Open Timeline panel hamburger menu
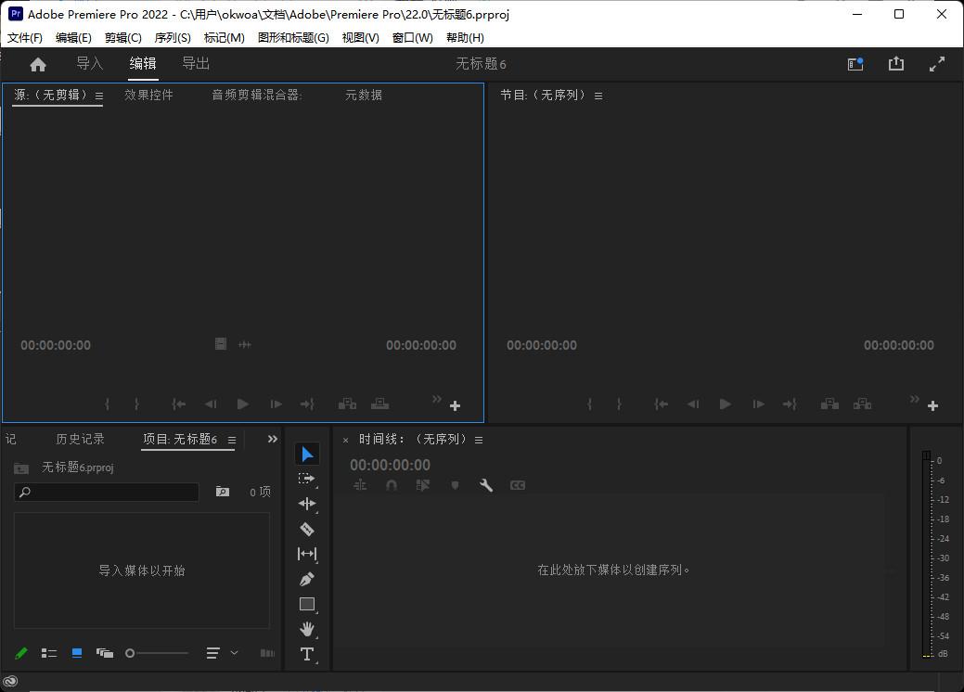Screen dimensions: 964x692 pos(479,440)
